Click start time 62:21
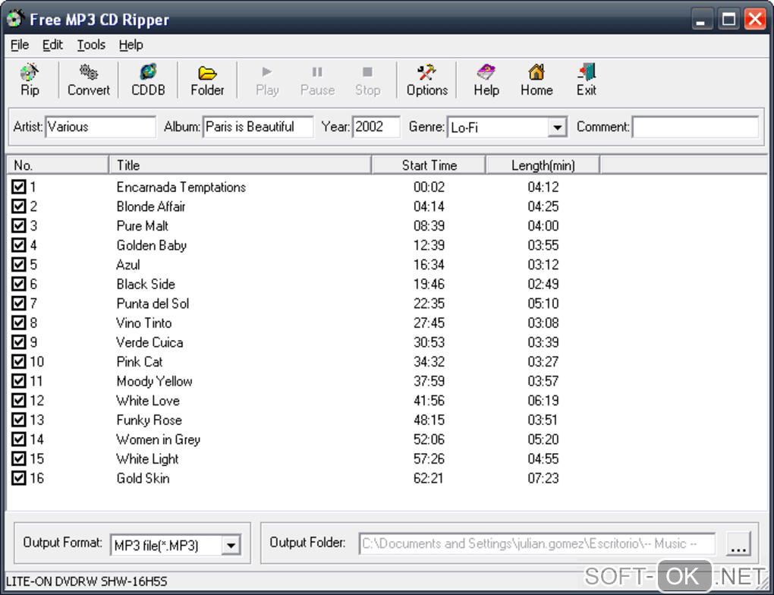 [429, 478]
